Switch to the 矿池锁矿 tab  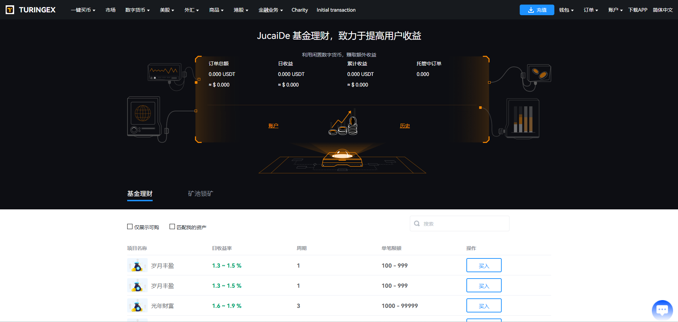pyautogui.click(x=200, y=193)
